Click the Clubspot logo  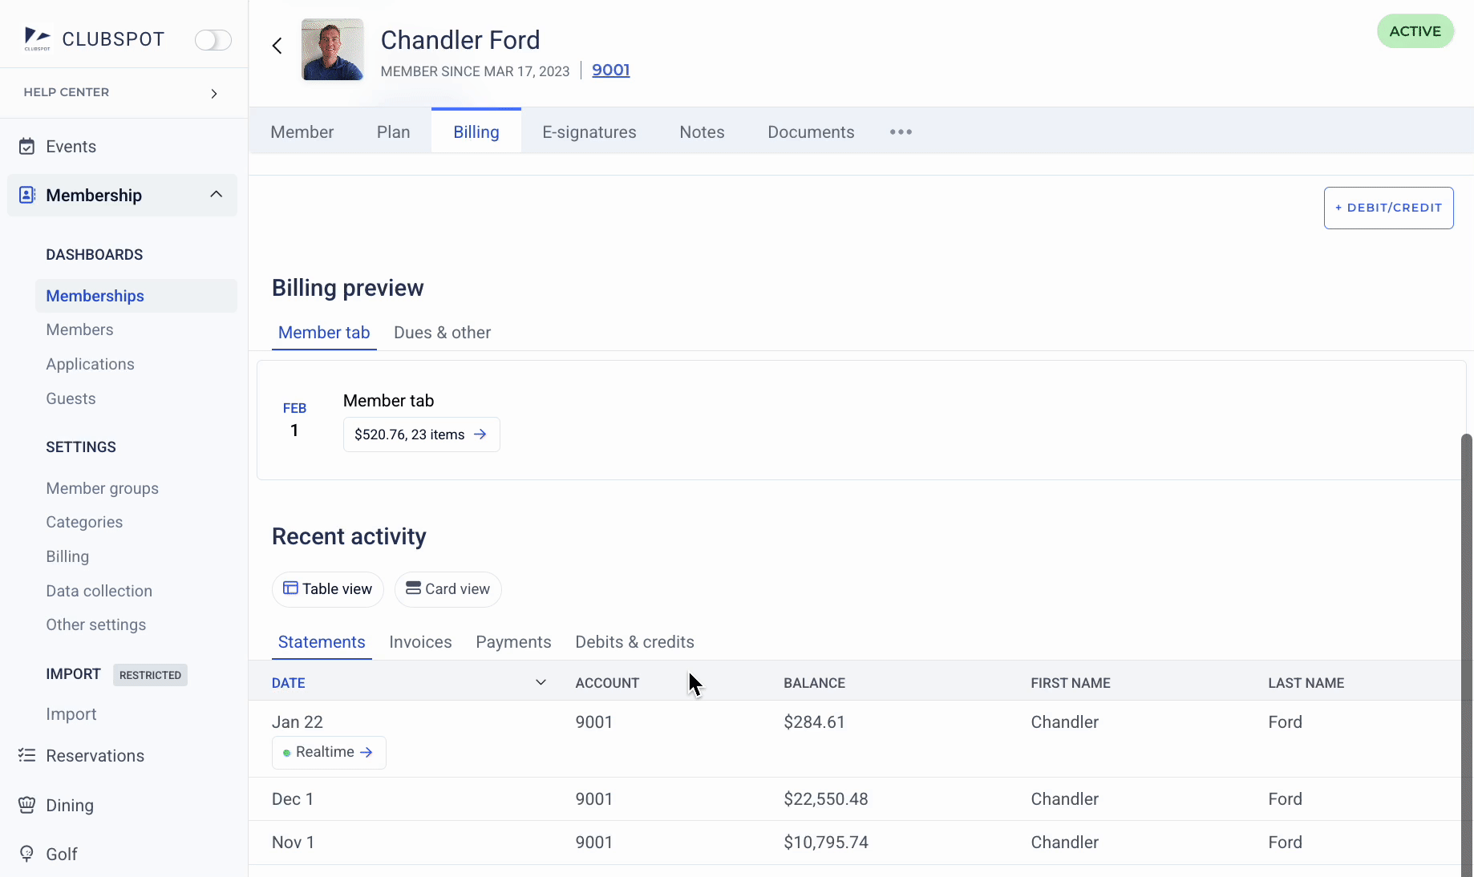click(x=38, y=38)
